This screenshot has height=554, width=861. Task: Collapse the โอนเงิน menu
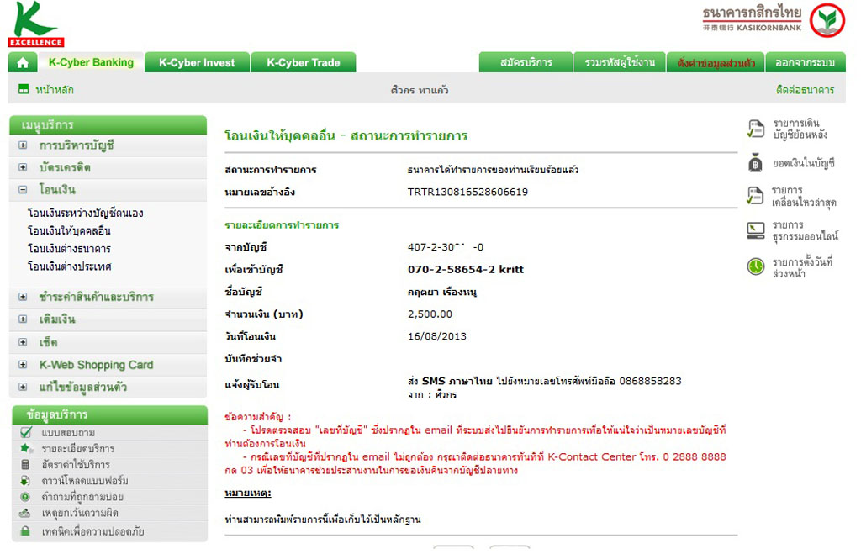(23, 189)
